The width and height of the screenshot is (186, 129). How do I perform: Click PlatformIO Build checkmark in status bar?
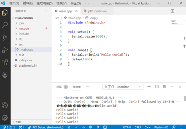(x=76, y=127)
